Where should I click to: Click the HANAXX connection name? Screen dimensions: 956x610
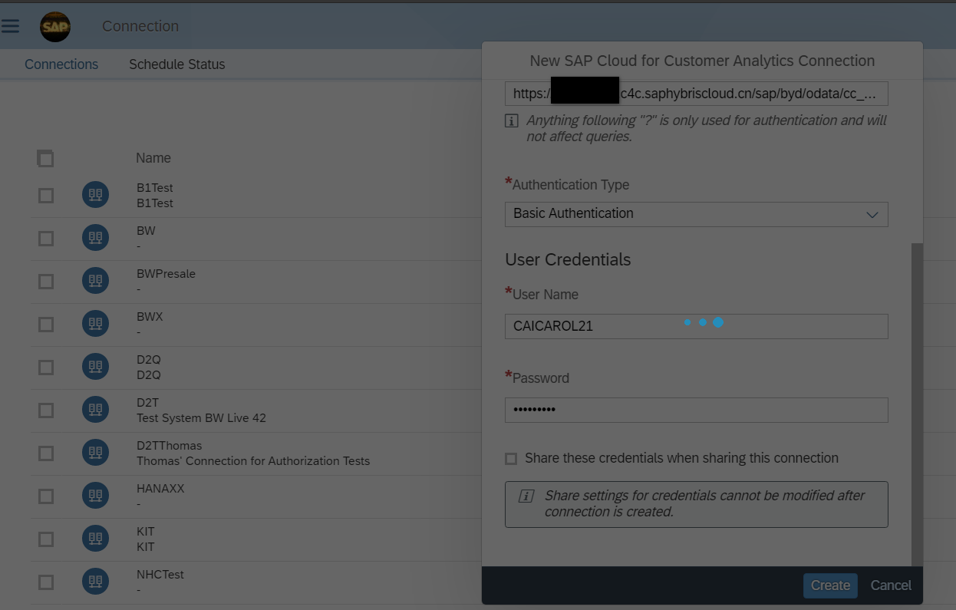[160, 489]
